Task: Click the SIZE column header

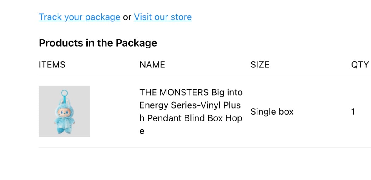Action: pyautogui.click(x=260, y=65)
